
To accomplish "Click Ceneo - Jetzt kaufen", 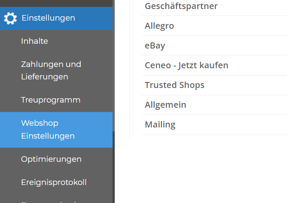I will coord(186,65).
